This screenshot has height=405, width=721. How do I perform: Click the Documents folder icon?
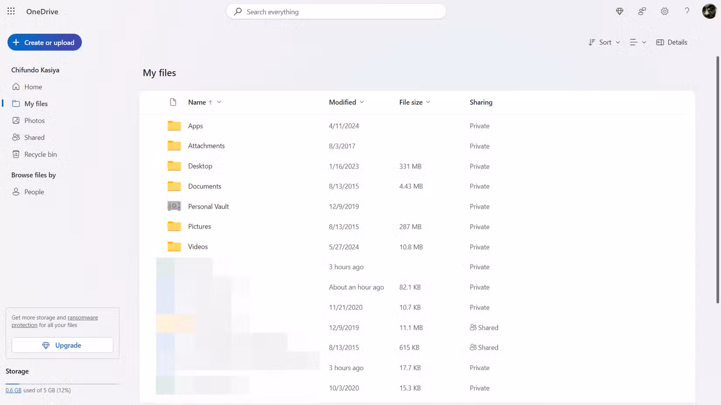(x=174, y=186)
